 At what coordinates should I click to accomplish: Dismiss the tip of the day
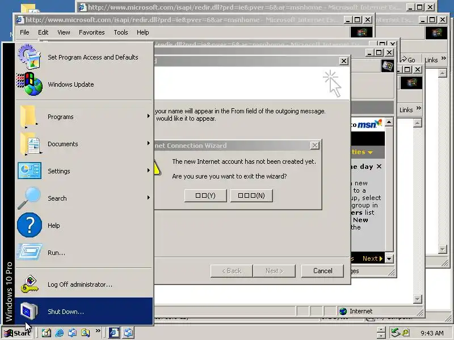coord(379,167)
